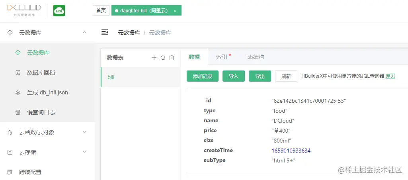This screenshot has width=408, height=180.
Task: Switch to the 首页 tab
Action: tap(101, 11)
